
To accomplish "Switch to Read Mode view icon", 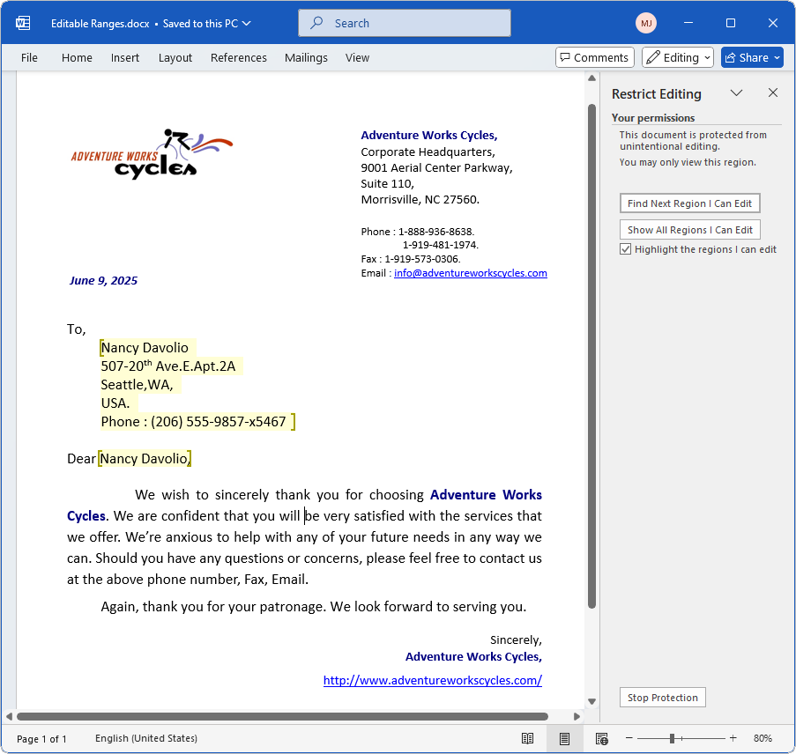I will coord(527,738).
